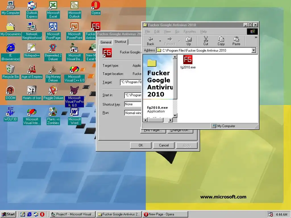291x218 pixels.
Task: Launch WOLF3D desktop shortcut
Action: [x=11, y=114]
